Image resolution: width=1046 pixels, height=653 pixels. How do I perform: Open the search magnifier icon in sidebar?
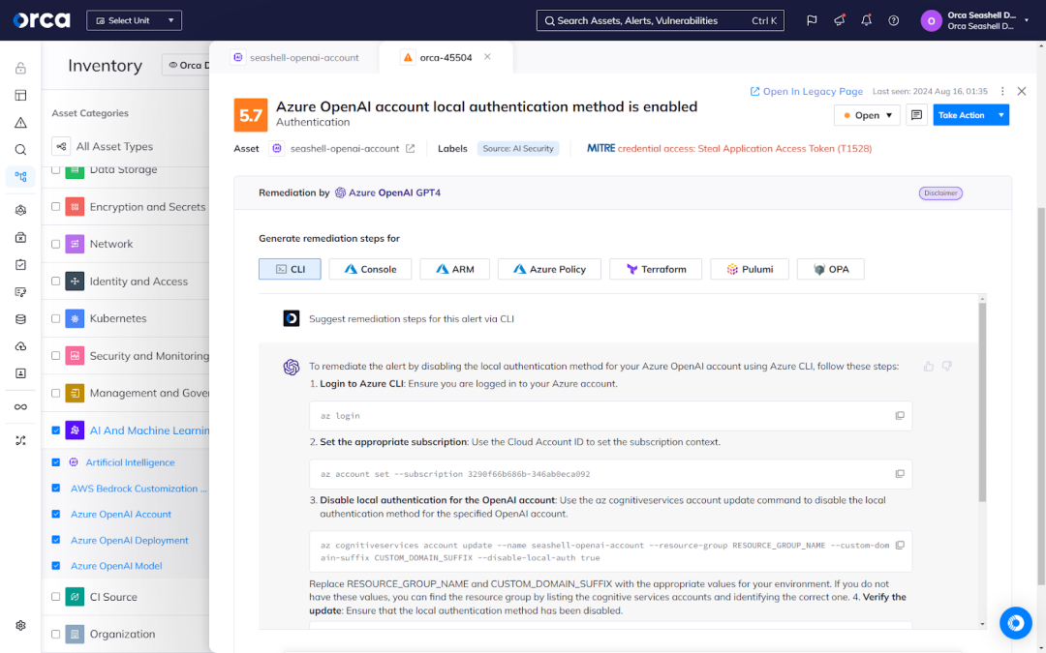pos(20,150)
